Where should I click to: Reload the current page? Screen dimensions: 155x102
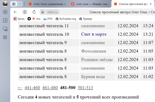34,12
